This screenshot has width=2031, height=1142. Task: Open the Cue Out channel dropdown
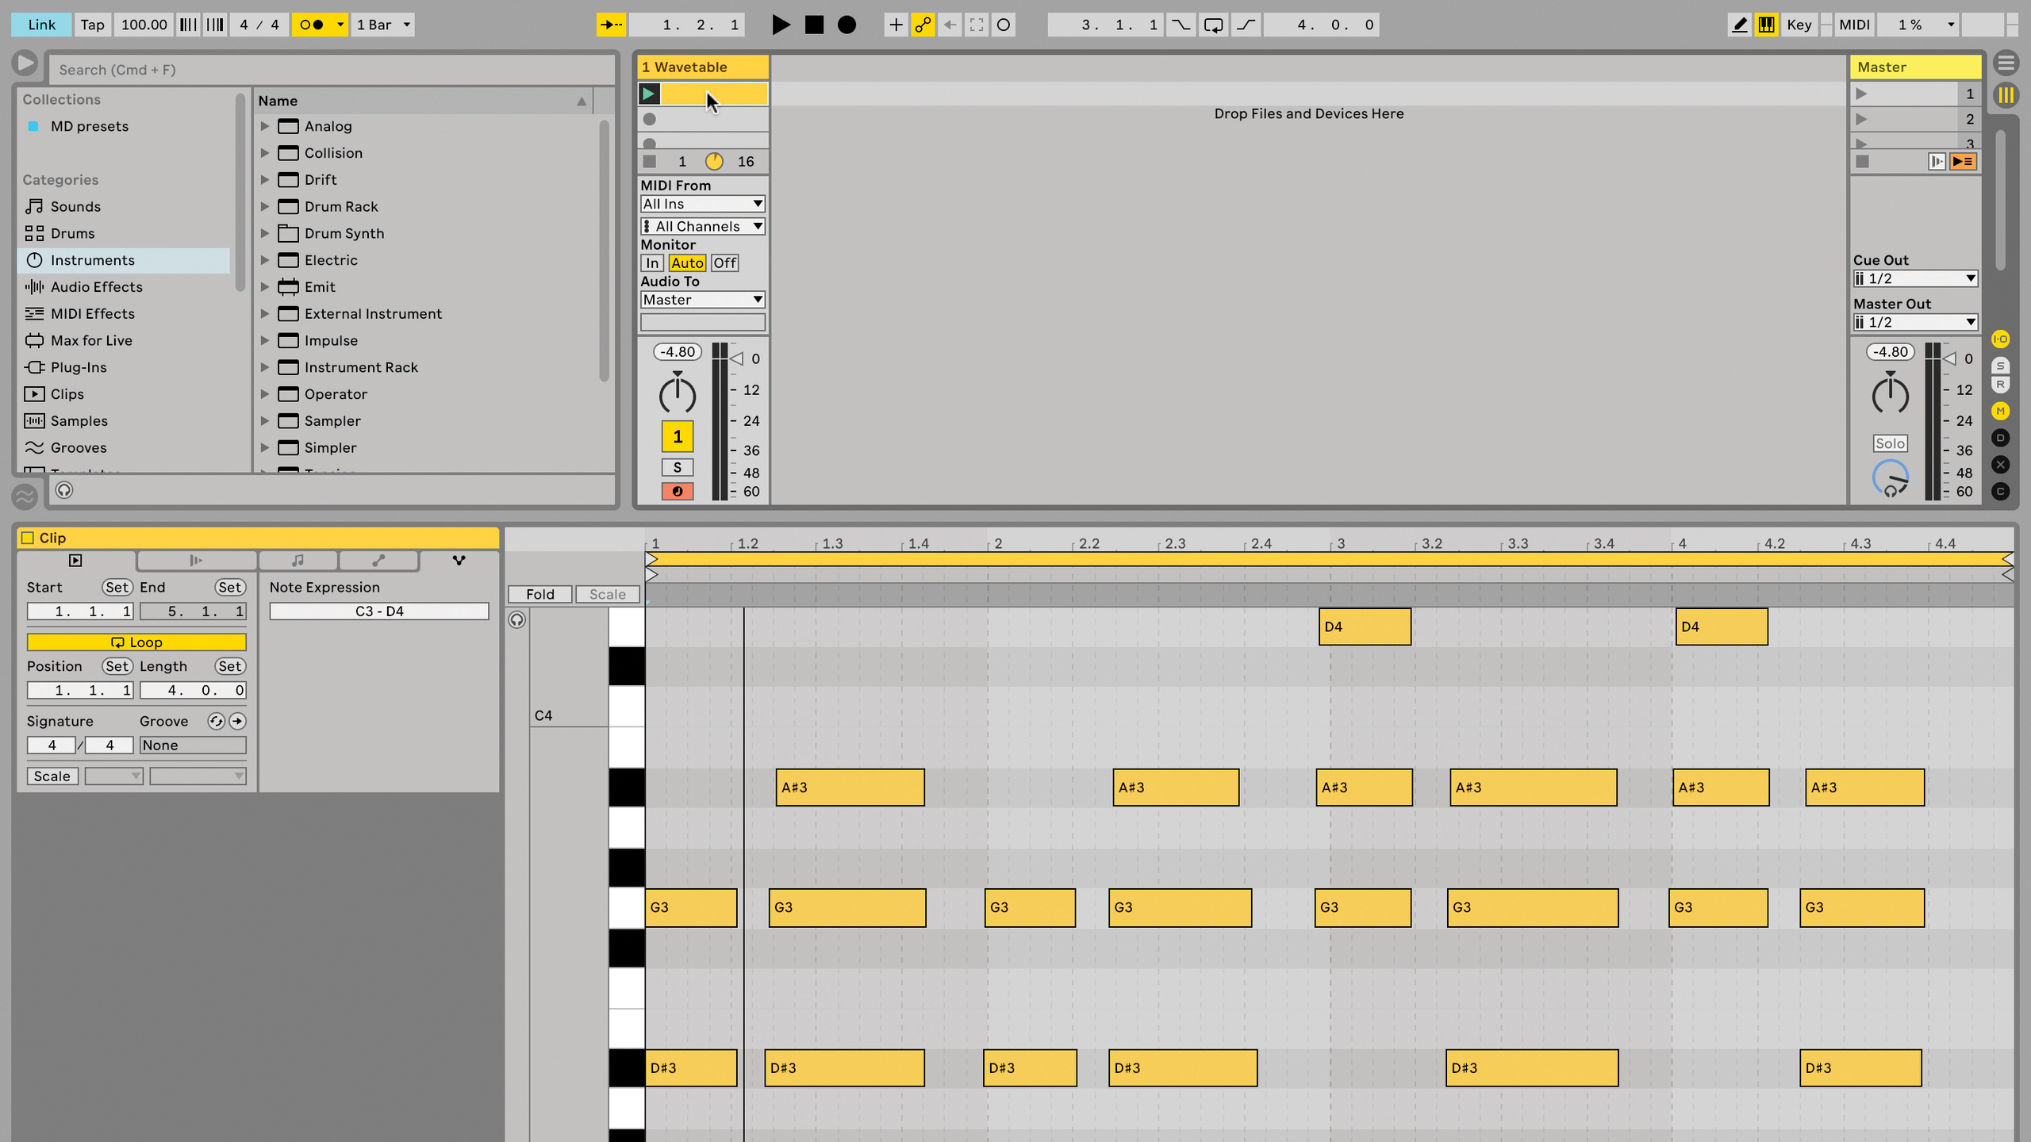pos(1914,278)
